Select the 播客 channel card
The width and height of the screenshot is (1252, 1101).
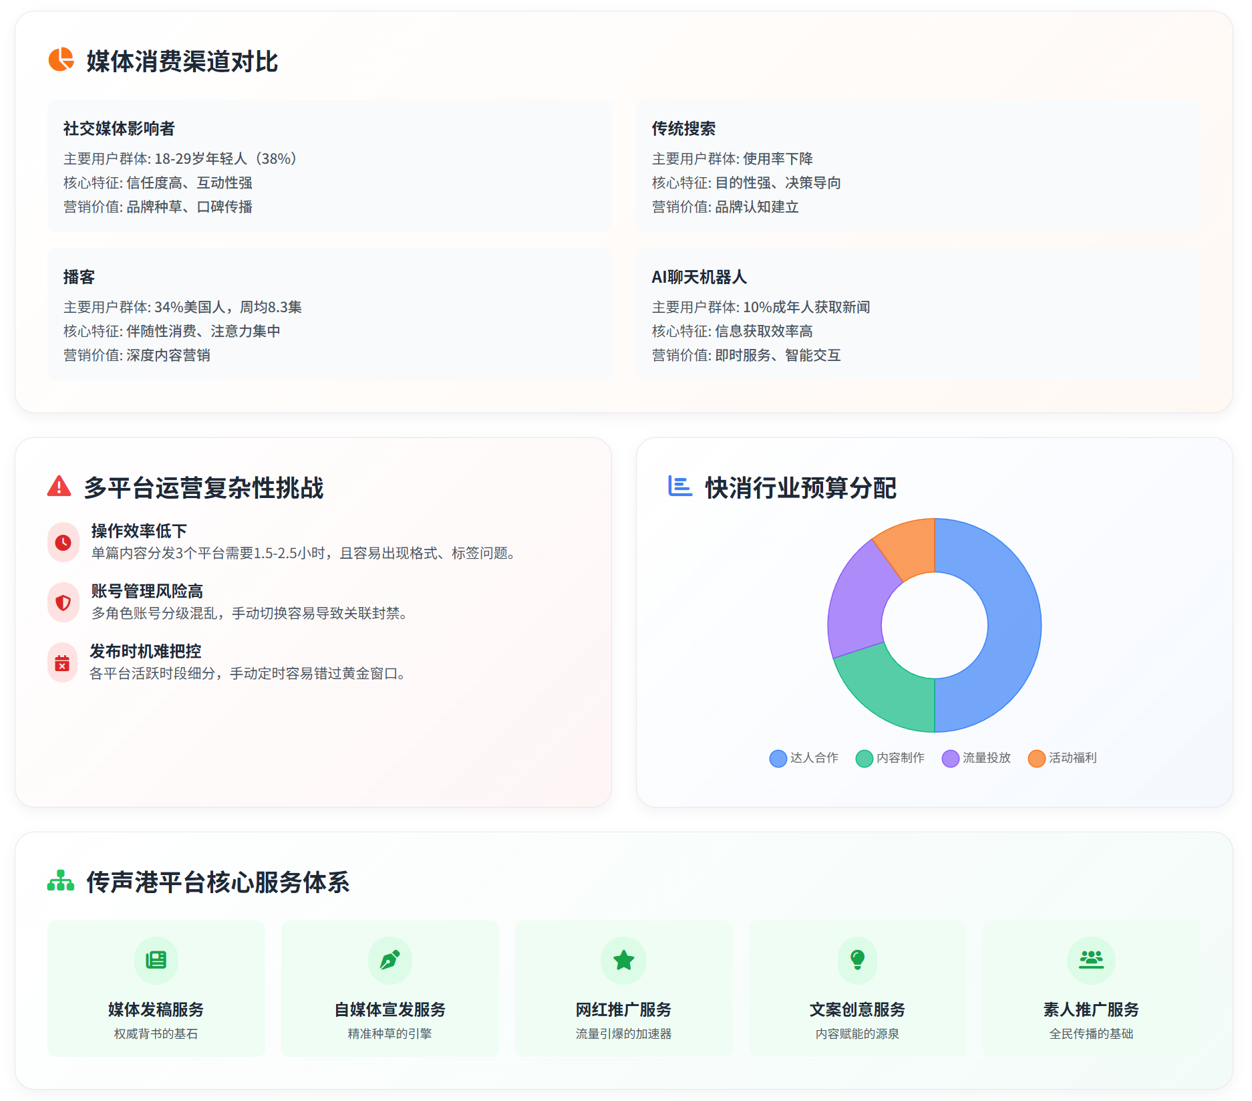[329, 314]
